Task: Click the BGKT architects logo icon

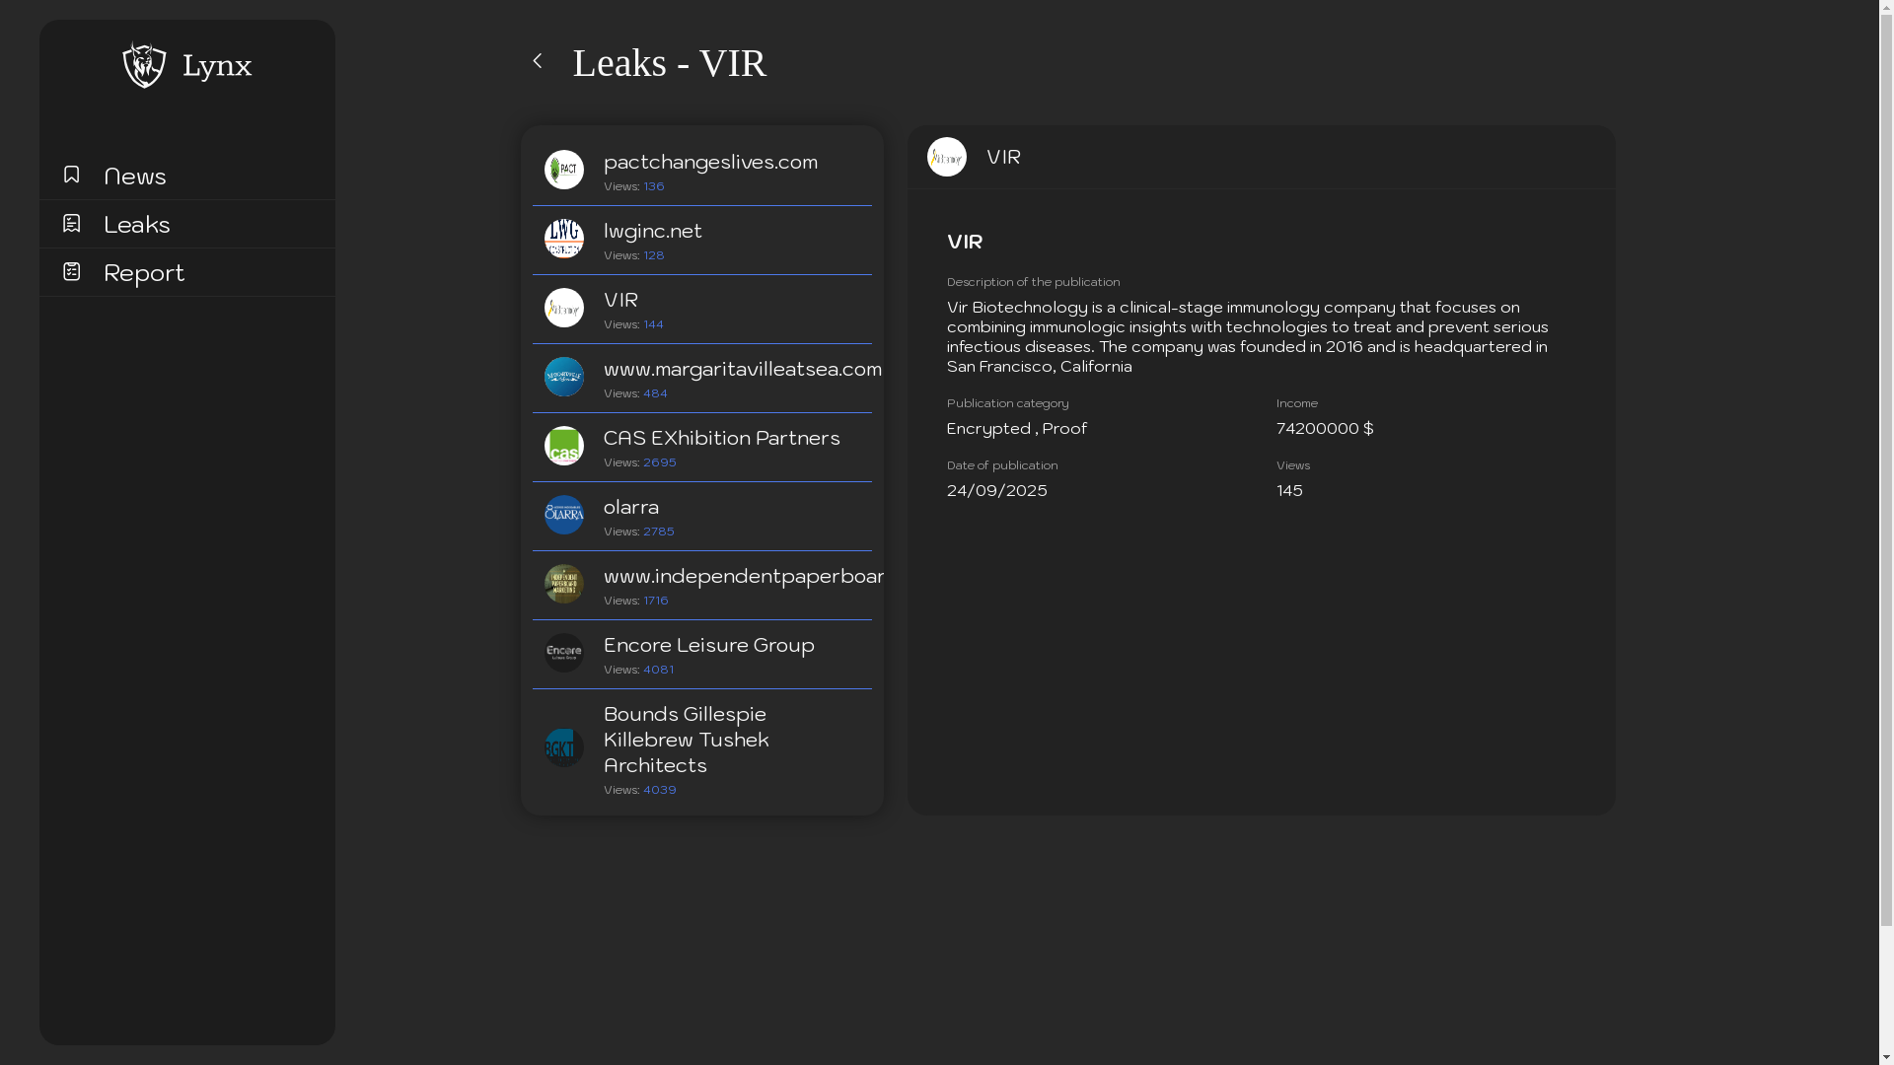Action: 564,747
